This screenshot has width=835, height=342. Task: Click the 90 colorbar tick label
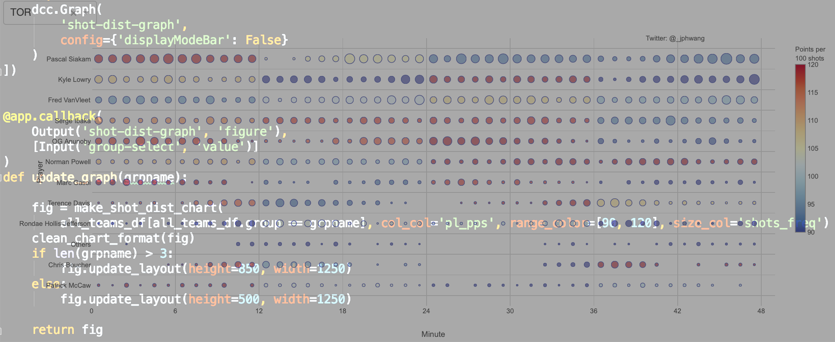[811, 232]
